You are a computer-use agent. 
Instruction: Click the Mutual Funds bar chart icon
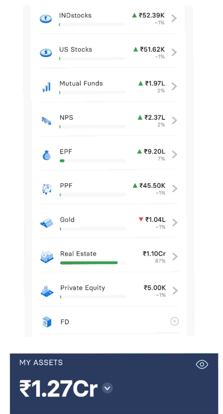pyautogui.click(x=46, y=87)
